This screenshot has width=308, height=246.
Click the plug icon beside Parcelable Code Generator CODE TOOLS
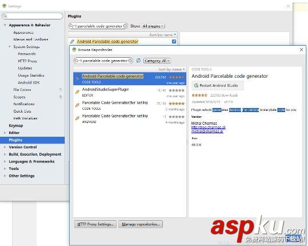77,105
